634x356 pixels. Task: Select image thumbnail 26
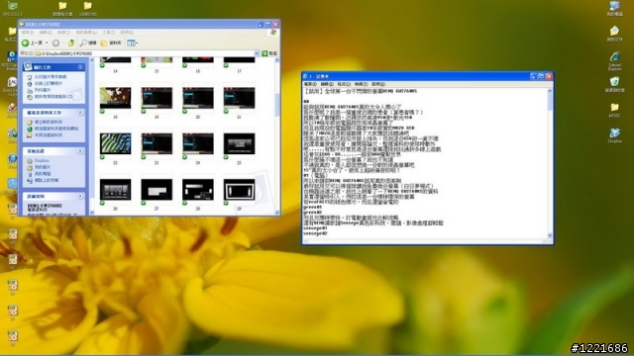(115, 190)
